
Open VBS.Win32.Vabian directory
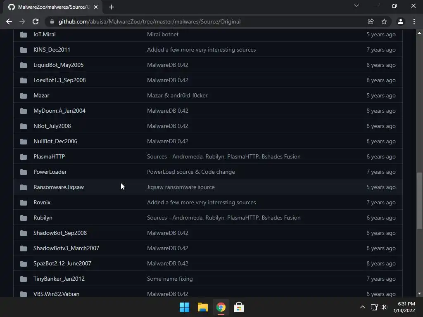(56, 294)
